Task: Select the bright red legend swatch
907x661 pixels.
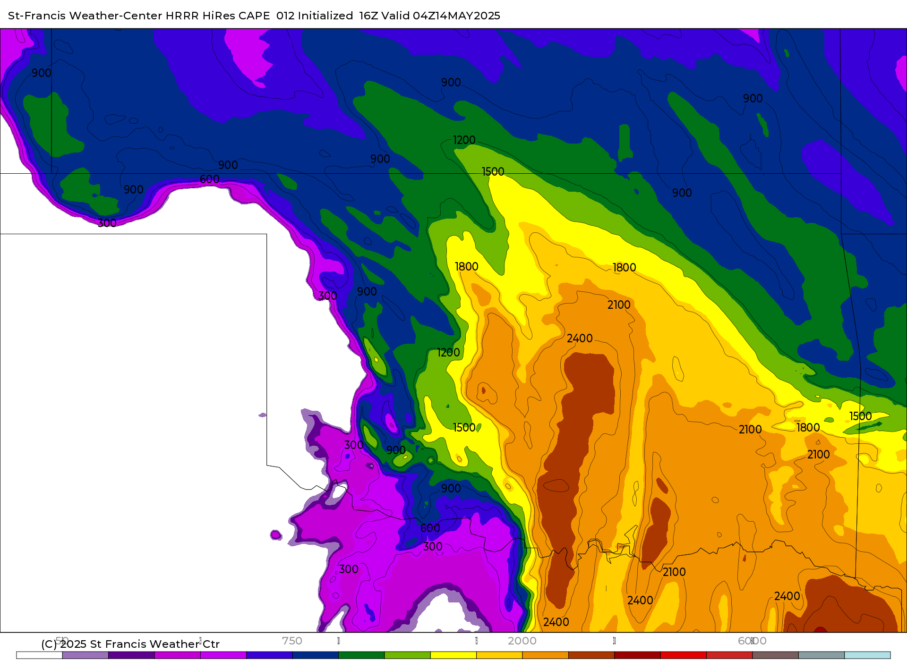Action: click(x=684, y=655)
